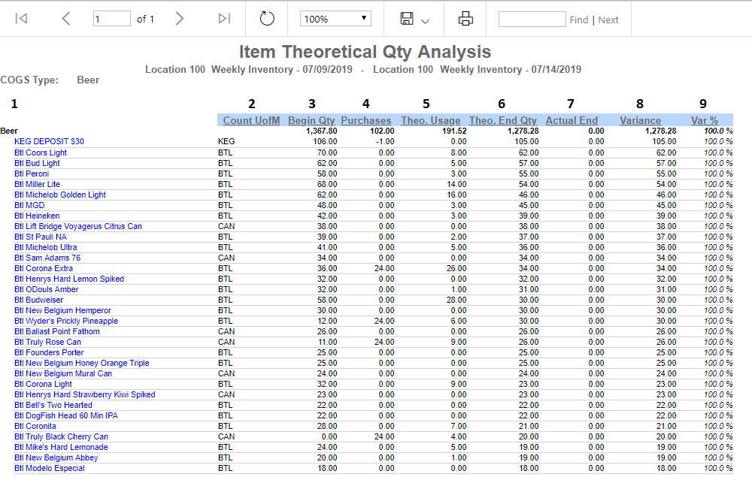The width and height of the screenshot is (752, 483).
Task: Open the Btl Corona Extra item
Action: (x=44, y=268)
